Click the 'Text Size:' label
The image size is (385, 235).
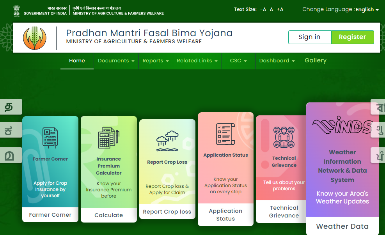[245, 9]
